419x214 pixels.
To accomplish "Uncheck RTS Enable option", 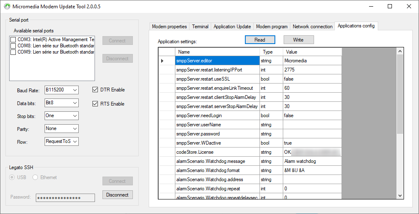I will pos(95,104).
